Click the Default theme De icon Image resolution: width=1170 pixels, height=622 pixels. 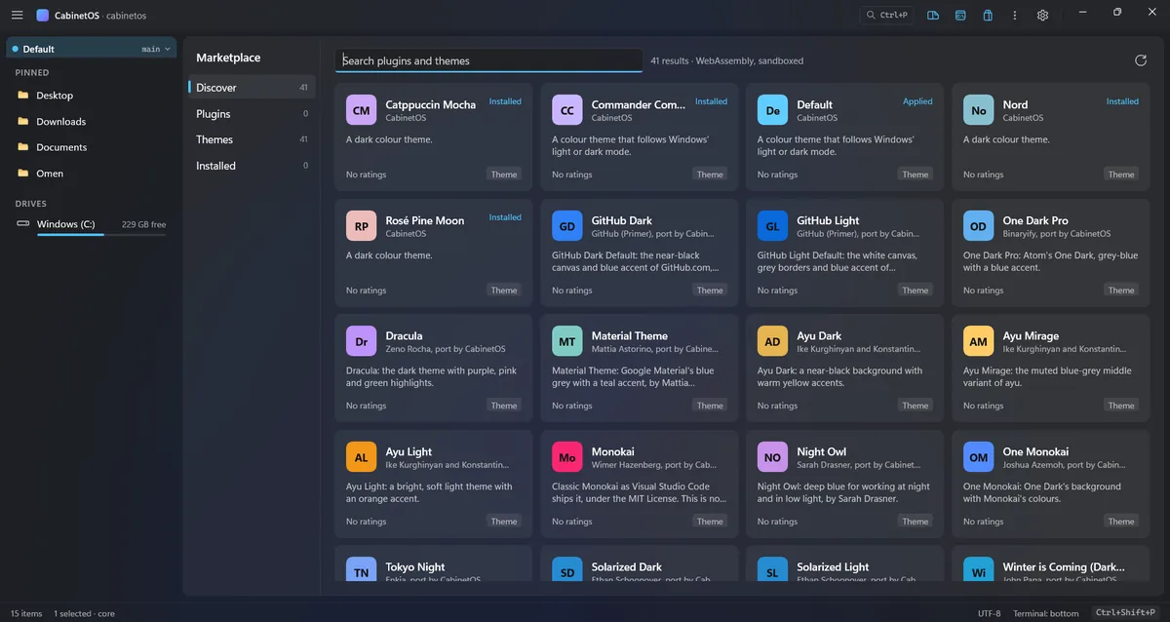773,110
